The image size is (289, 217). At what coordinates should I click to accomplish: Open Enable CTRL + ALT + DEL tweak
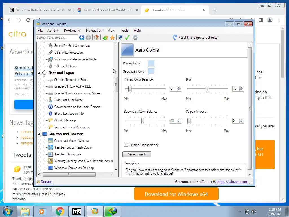pyautogui.click(x=73, y=86)
